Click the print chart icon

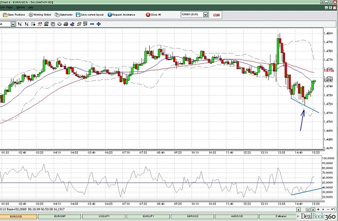66,24
